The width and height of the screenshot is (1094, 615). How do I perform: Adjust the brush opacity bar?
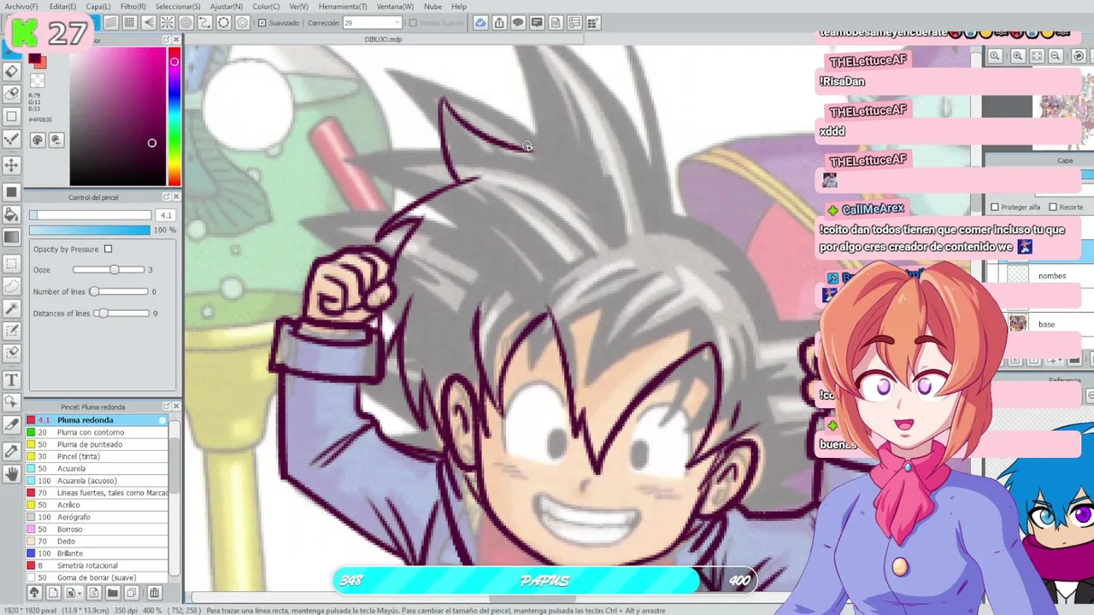[90, 231]
